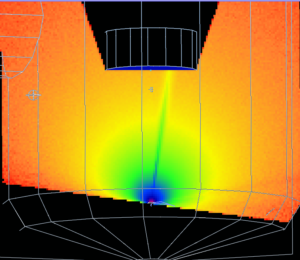Screen dimensions: 300x260
Task: Click the circular crosshair target marker
Action: 33,95
